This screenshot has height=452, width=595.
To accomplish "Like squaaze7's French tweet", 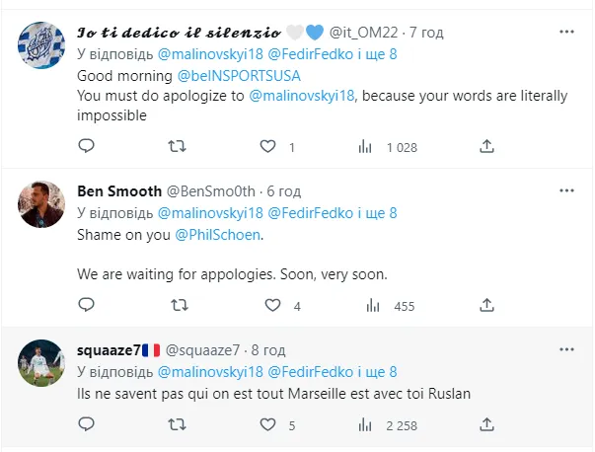I will click(x=268, y=425).
